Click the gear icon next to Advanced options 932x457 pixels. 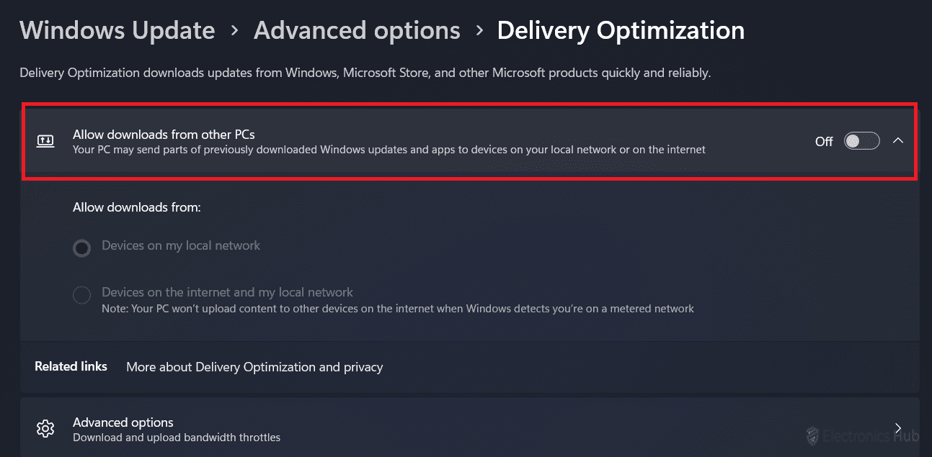coord(45,429)
